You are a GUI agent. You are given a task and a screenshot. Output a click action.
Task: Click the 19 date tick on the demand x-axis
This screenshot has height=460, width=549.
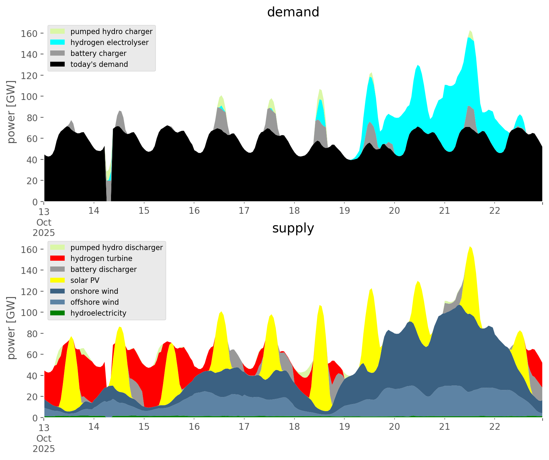point(344,211)
